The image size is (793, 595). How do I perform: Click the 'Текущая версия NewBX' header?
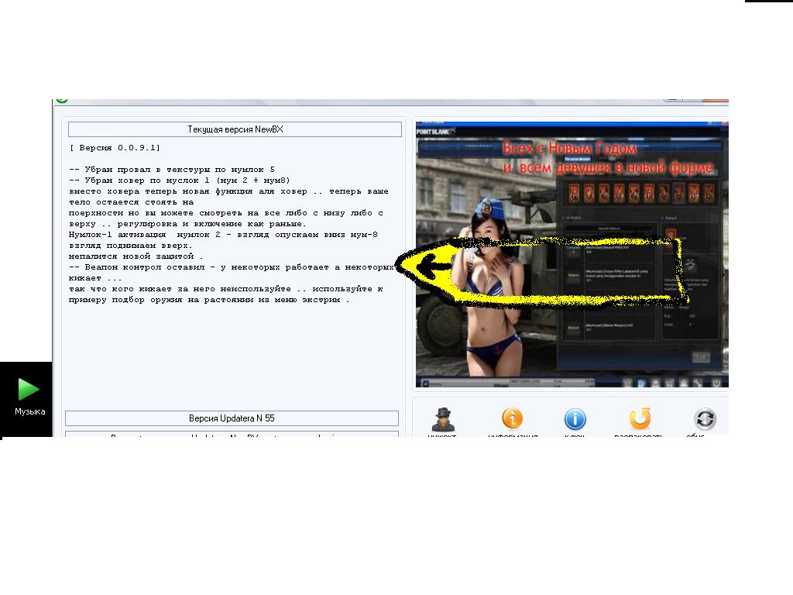pyautogui.click(x=235, y=129)
